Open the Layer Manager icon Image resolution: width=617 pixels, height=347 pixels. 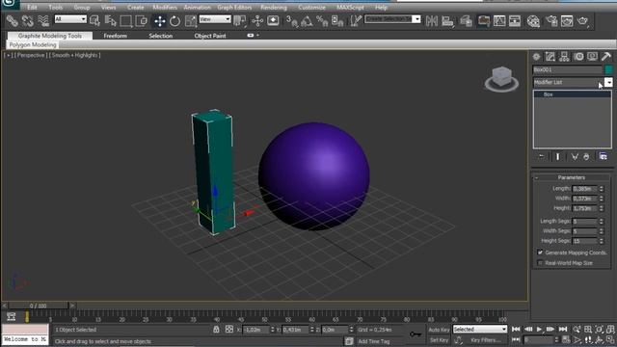(466, 21)
